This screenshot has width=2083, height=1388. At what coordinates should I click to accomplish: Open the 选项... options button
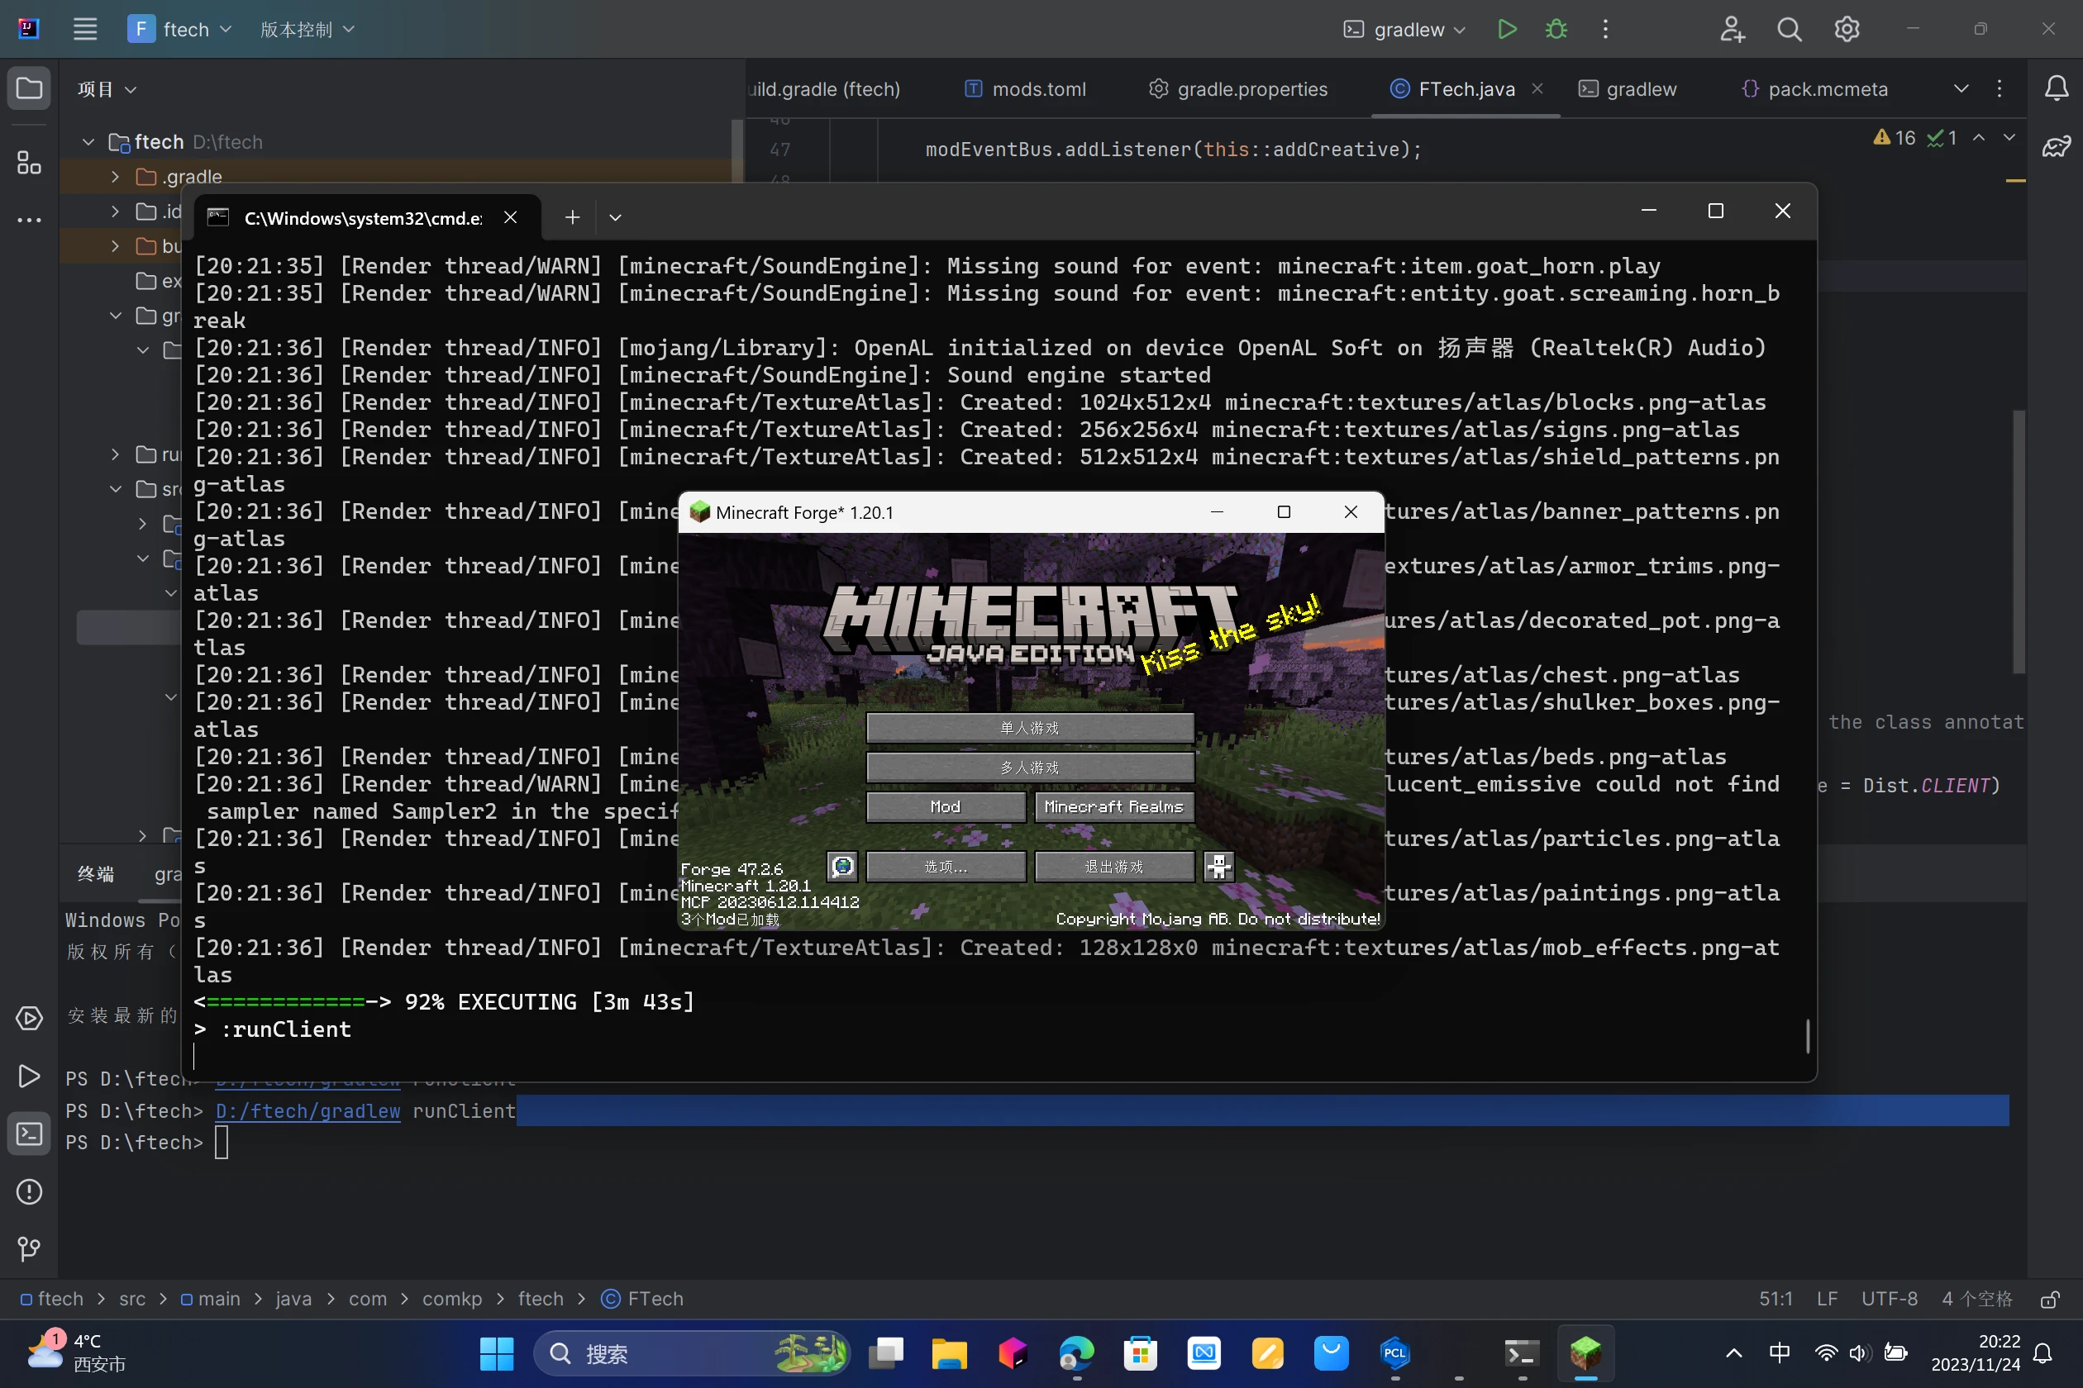click(x=945, y=866)
